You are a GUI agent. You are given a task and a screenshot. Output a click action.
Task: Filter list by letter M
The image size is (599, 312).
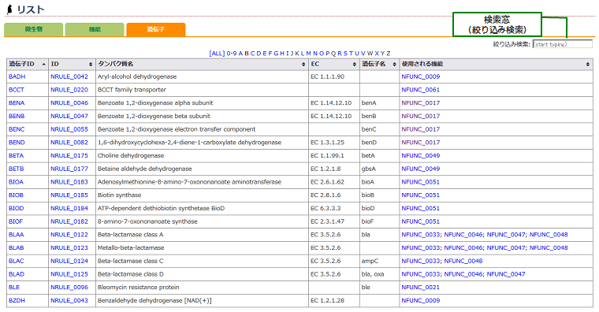coord(309,54)
